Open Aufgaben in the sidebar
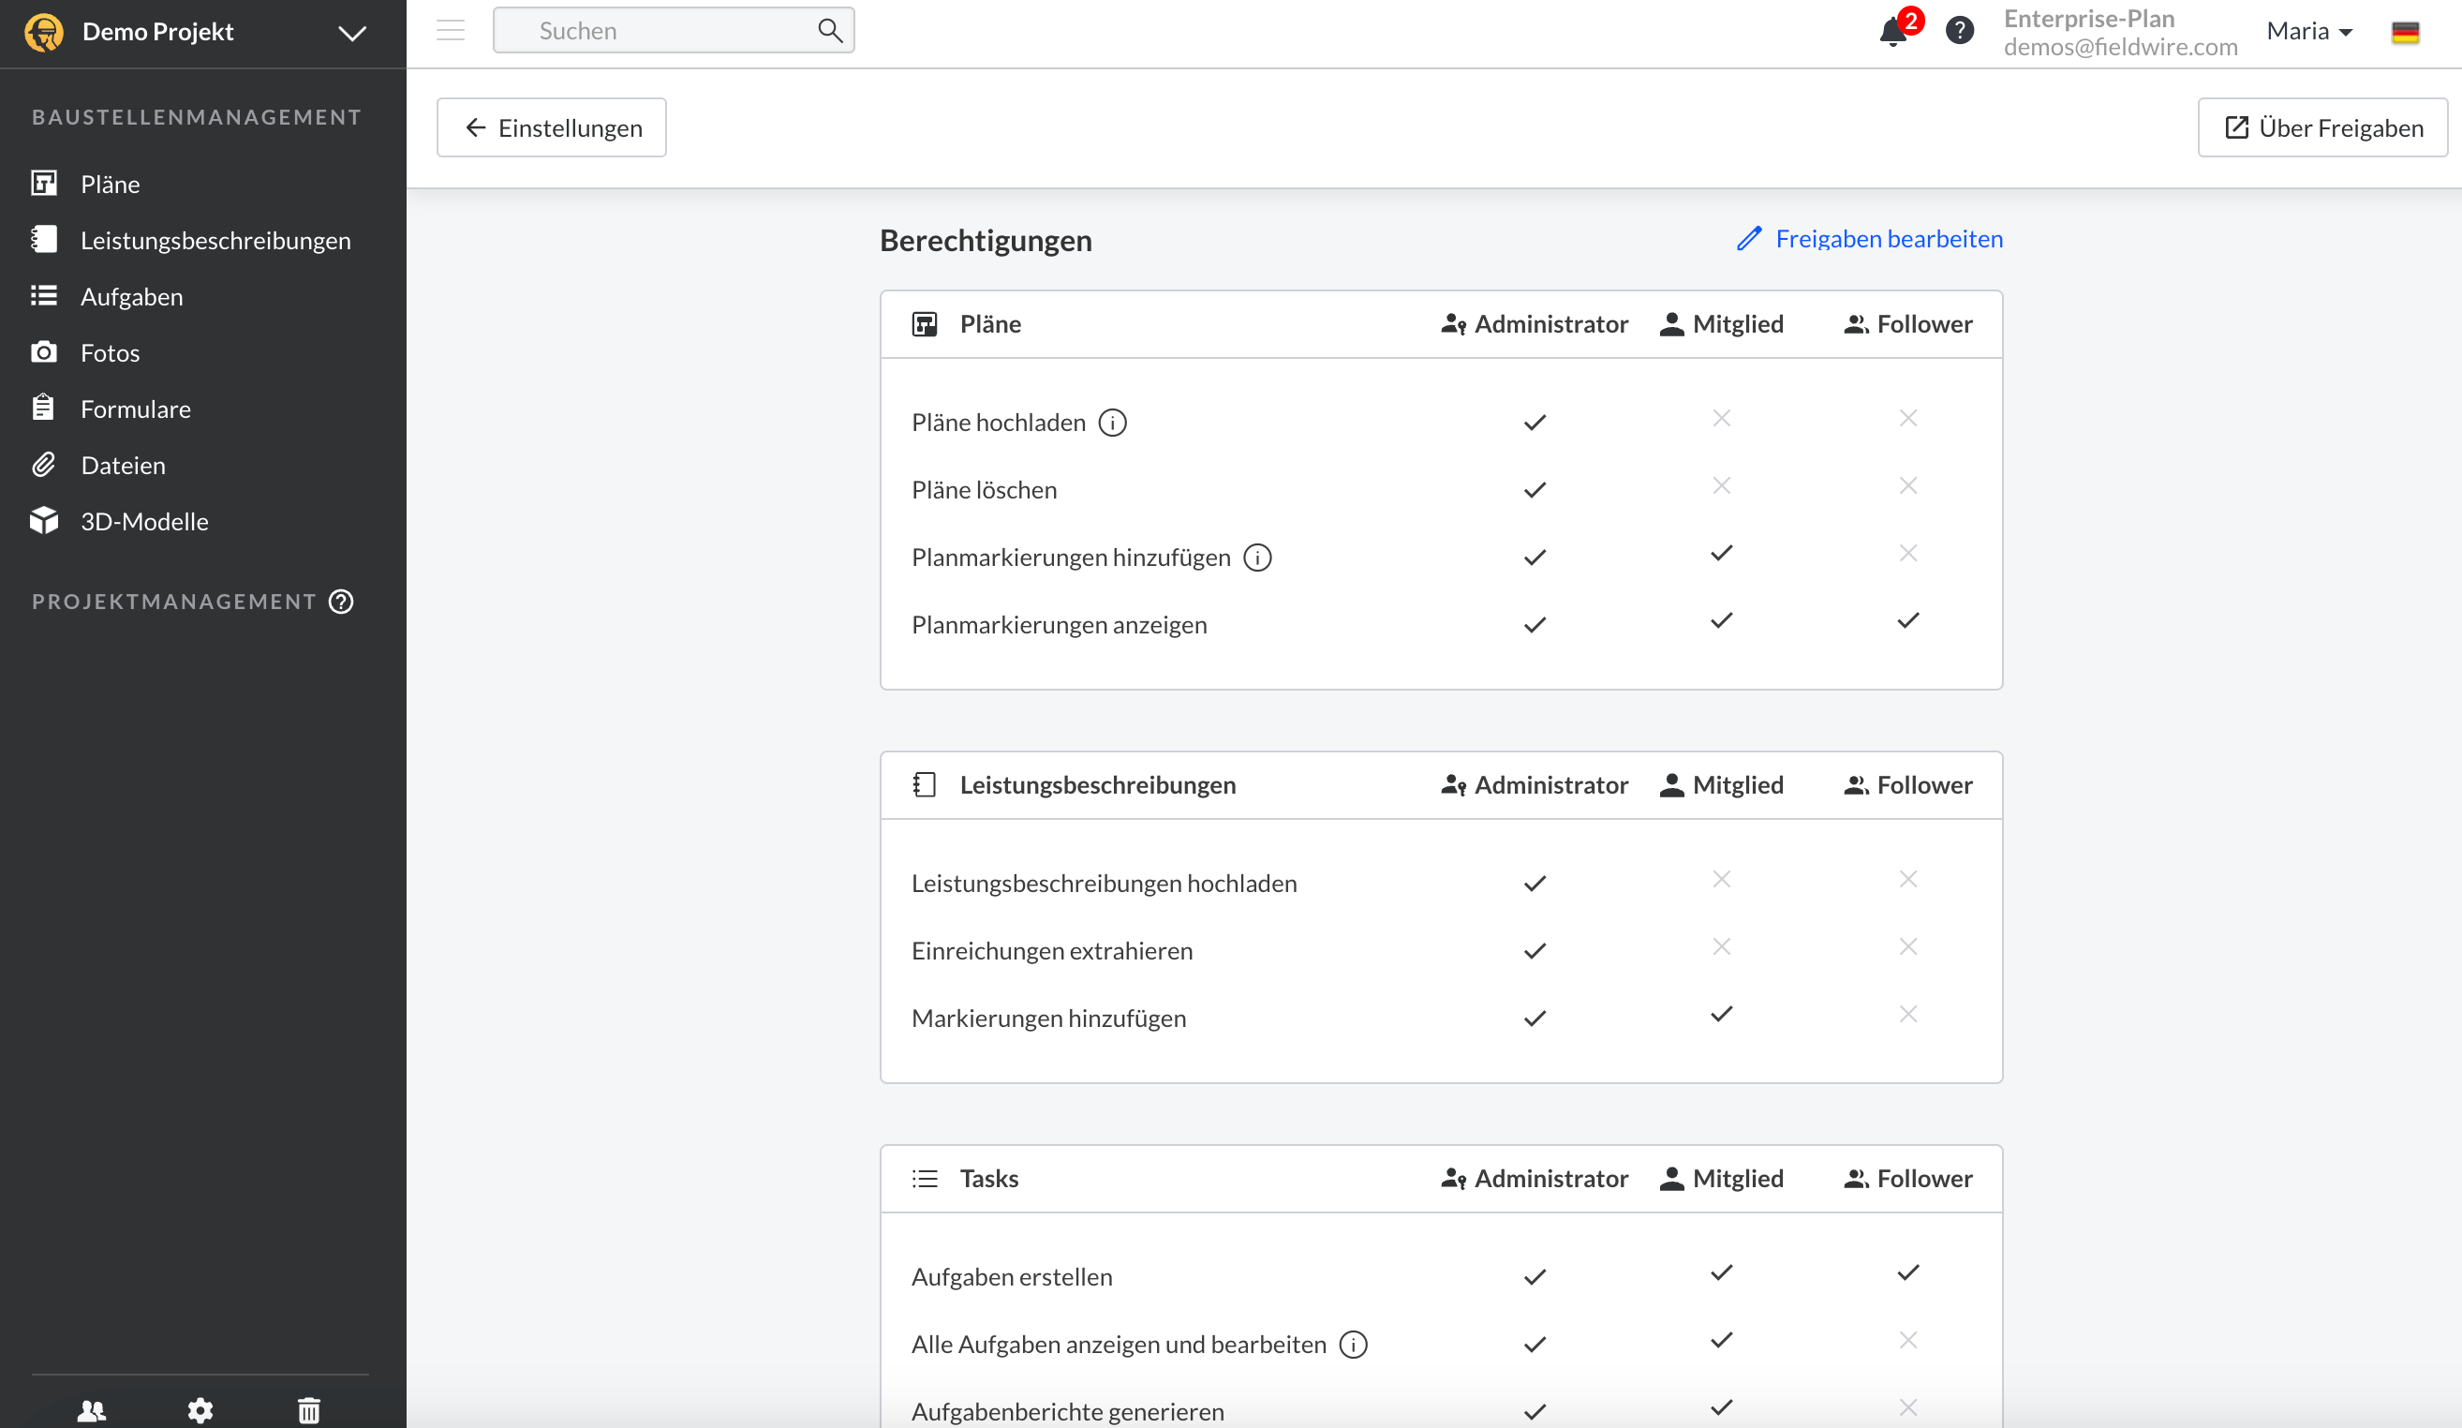The height and width of the screenshot is (1428, 2462). pyautogui.click(x=132, y=296)
